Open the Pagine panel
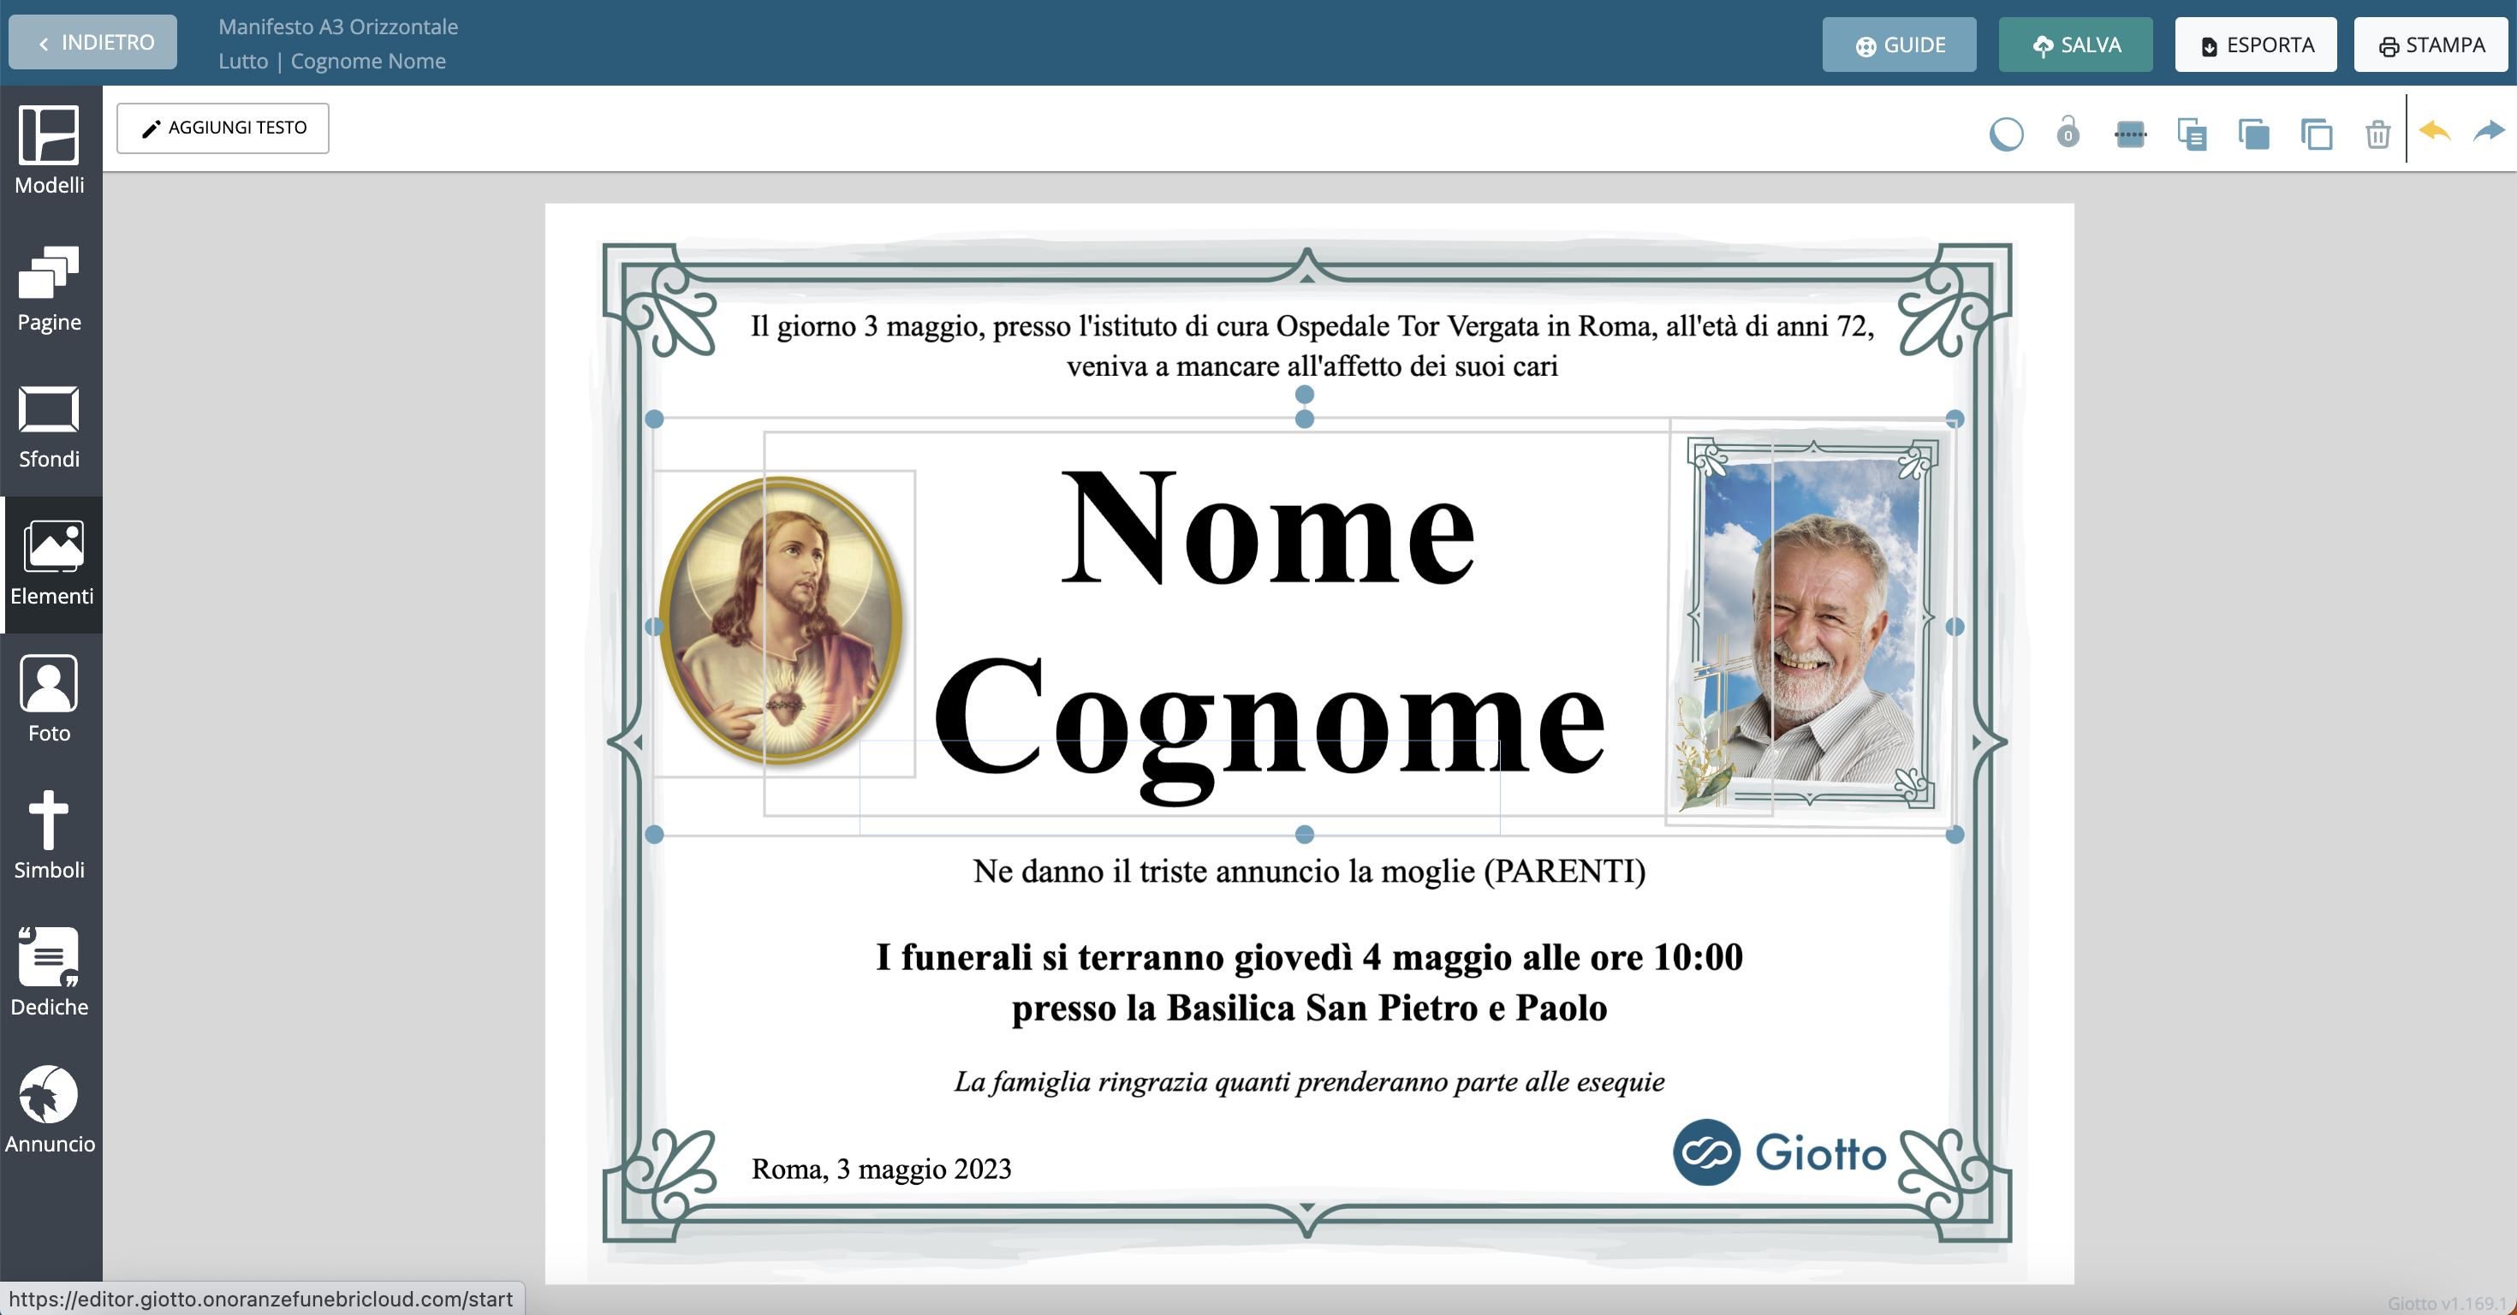This screenshot has width=2517, height=1315. click(x=49, y=288)
